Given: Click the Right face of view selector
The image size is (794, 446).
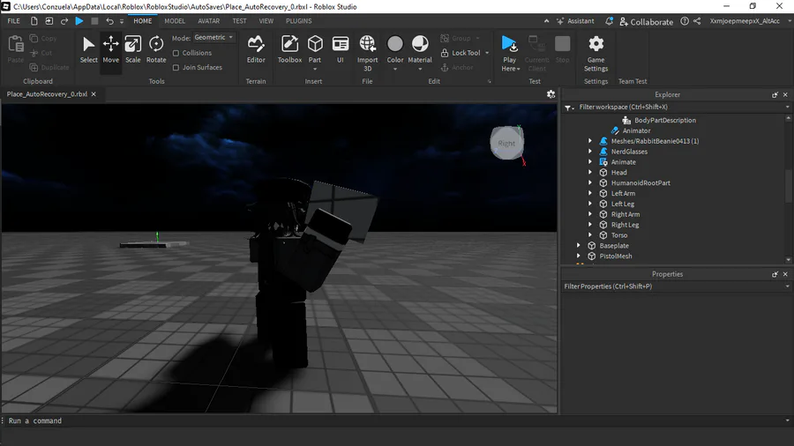Looking at the screenshot, I should point(506,143).
